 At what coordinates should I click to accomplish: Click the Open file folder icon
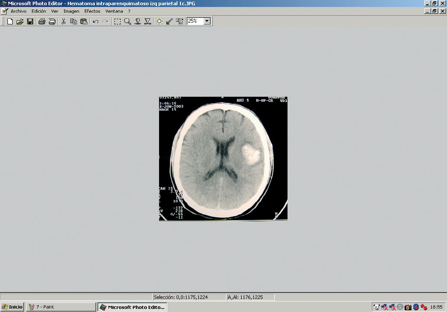pyautogui.click(x=20, y=21)
